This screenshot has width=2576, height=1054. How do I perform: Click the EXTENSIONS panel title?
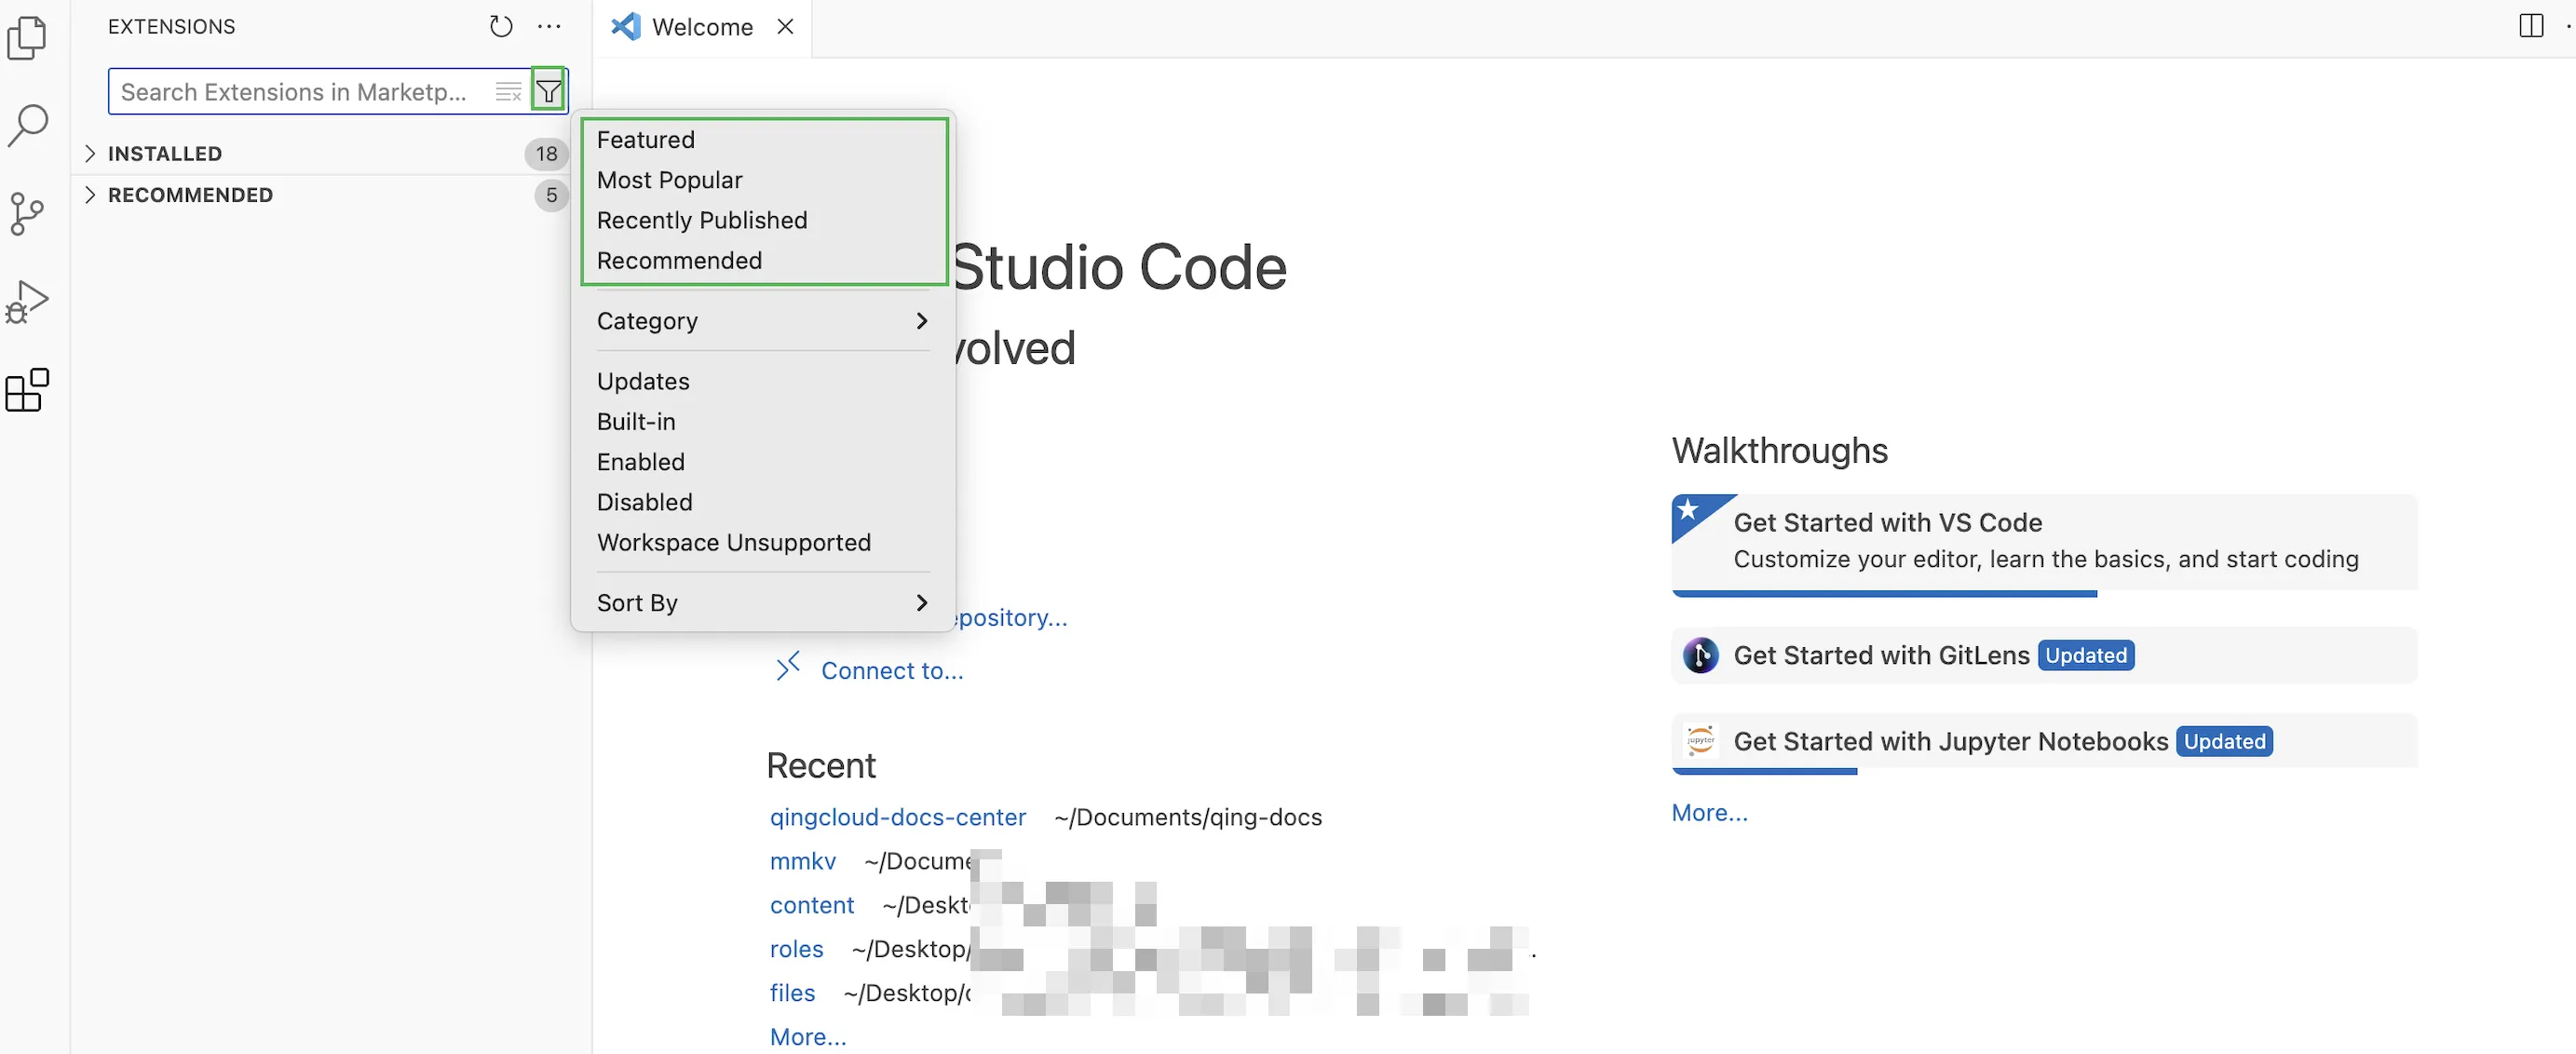pyautogui.click(x=171, y=27)
